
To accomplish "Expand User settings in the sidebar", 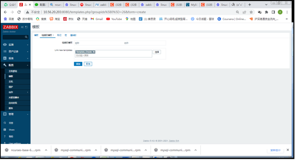I will [16, 143].
